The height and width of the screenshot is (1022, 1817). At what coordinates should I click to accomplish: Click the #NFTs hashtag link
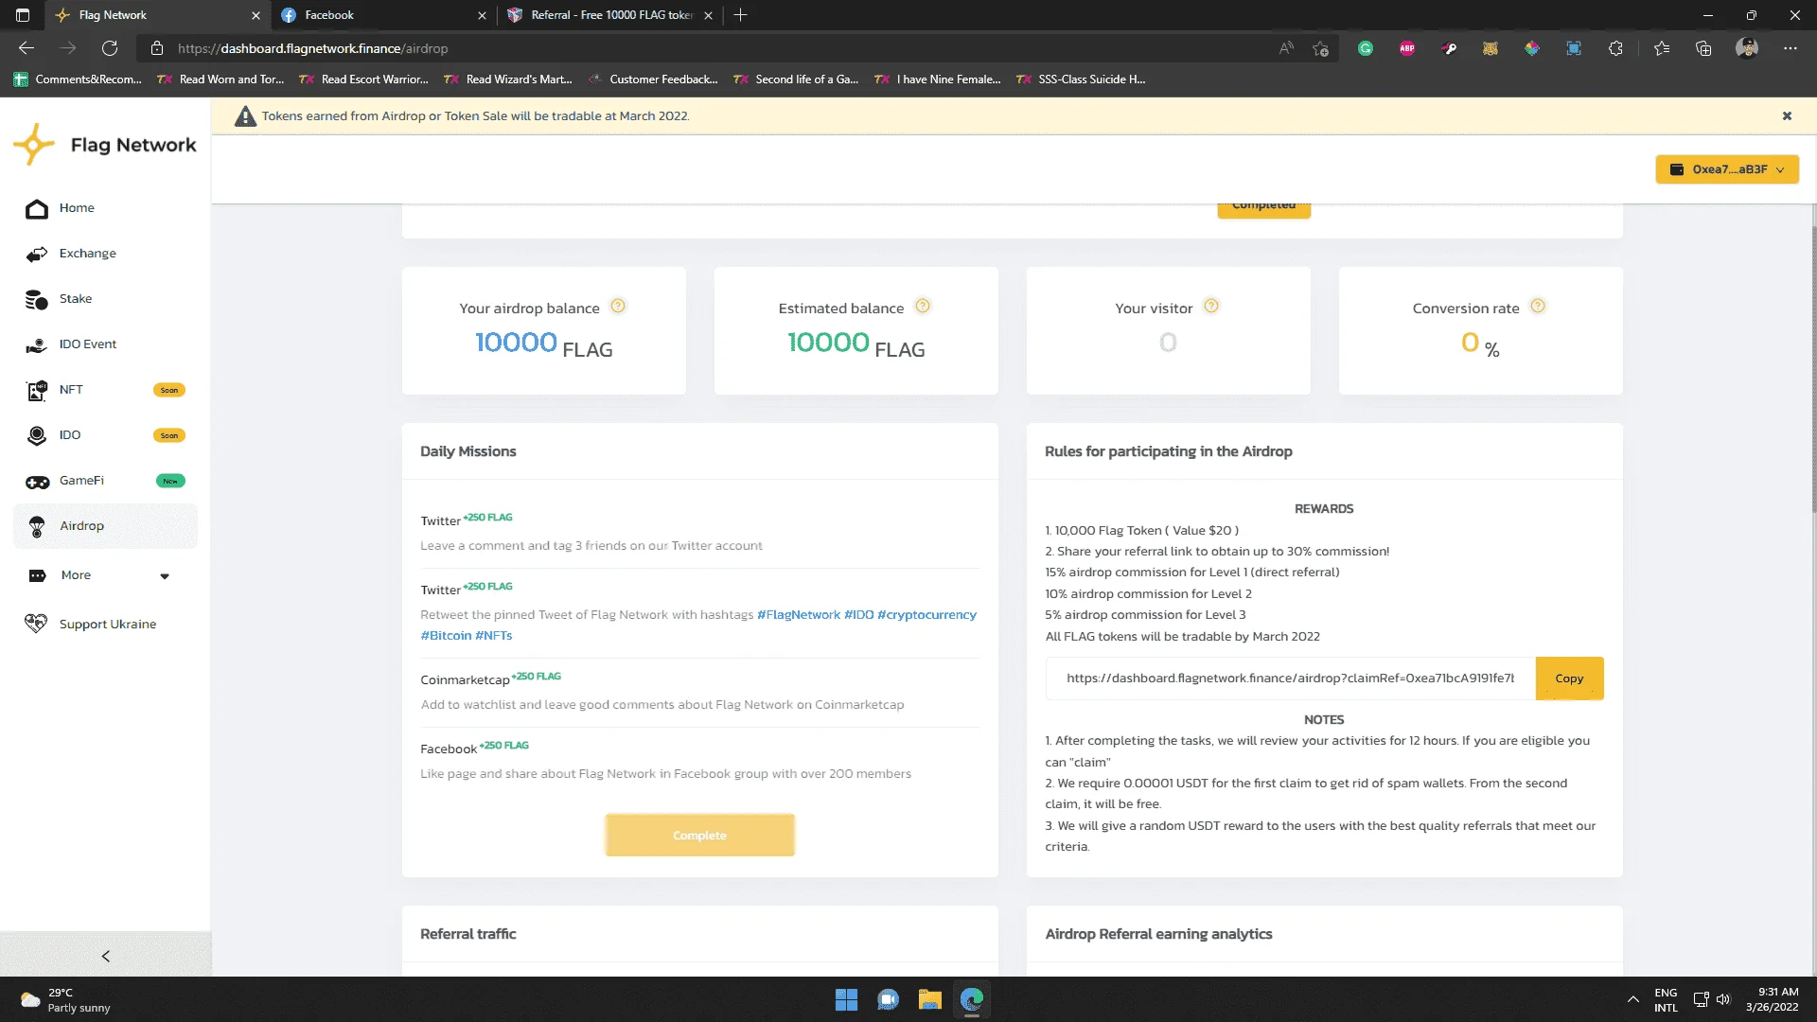493,636
